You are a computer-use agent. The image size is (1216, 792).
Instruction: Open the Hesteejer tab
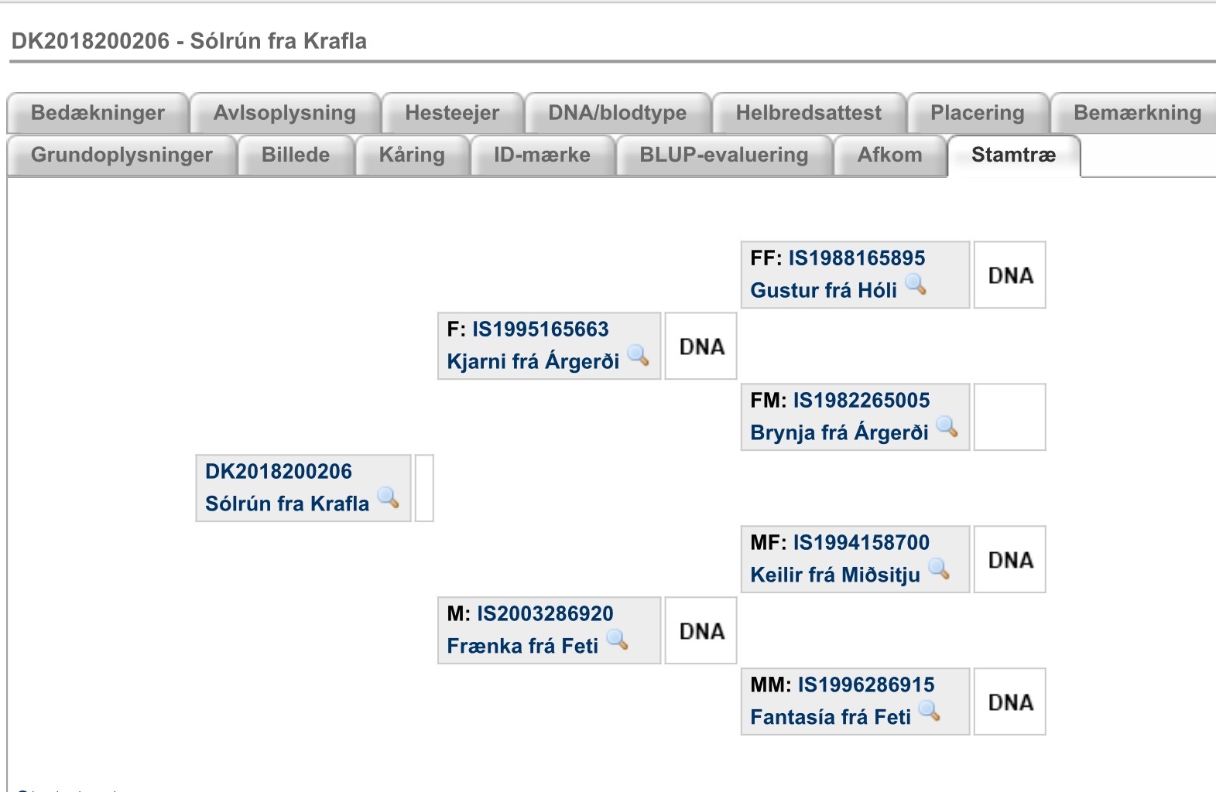click(452, 113)
